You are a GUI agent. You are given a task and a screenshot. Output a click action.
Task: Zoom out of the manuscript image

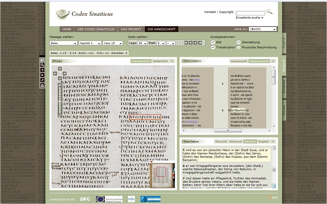[60, 115]
